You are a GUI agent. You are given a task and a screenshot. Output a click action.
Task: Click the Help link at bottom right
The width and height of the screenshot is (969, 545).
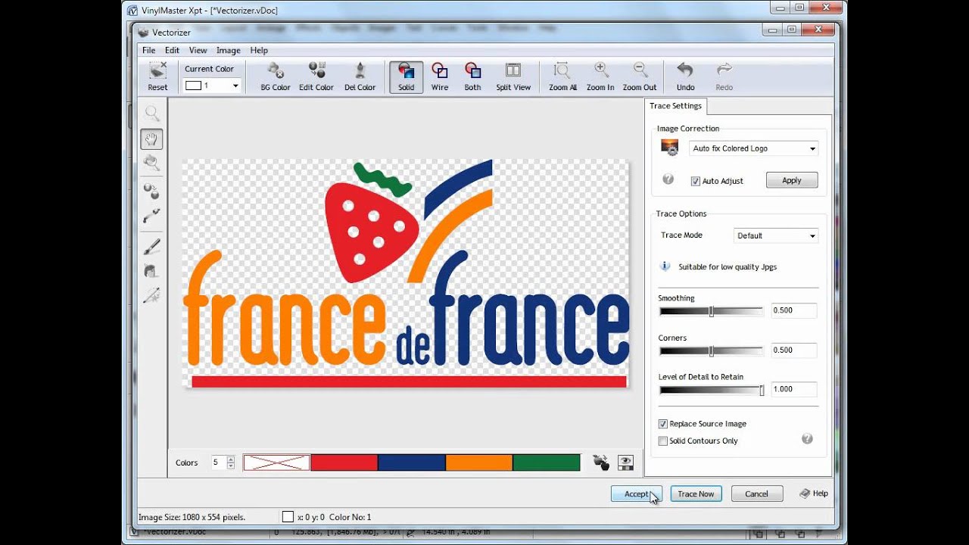coord(814,494)
